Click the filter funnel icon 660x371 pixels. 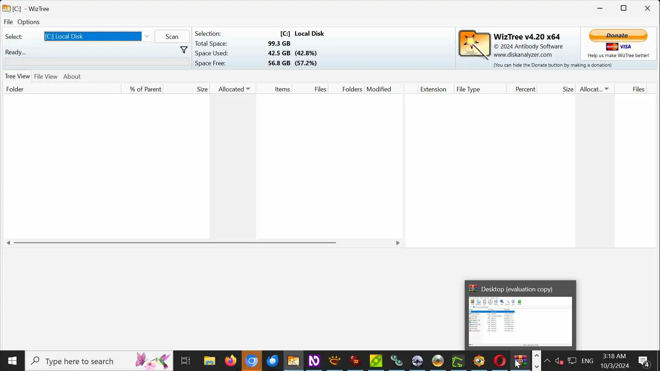pyautogui.click(x=184, y=50)
